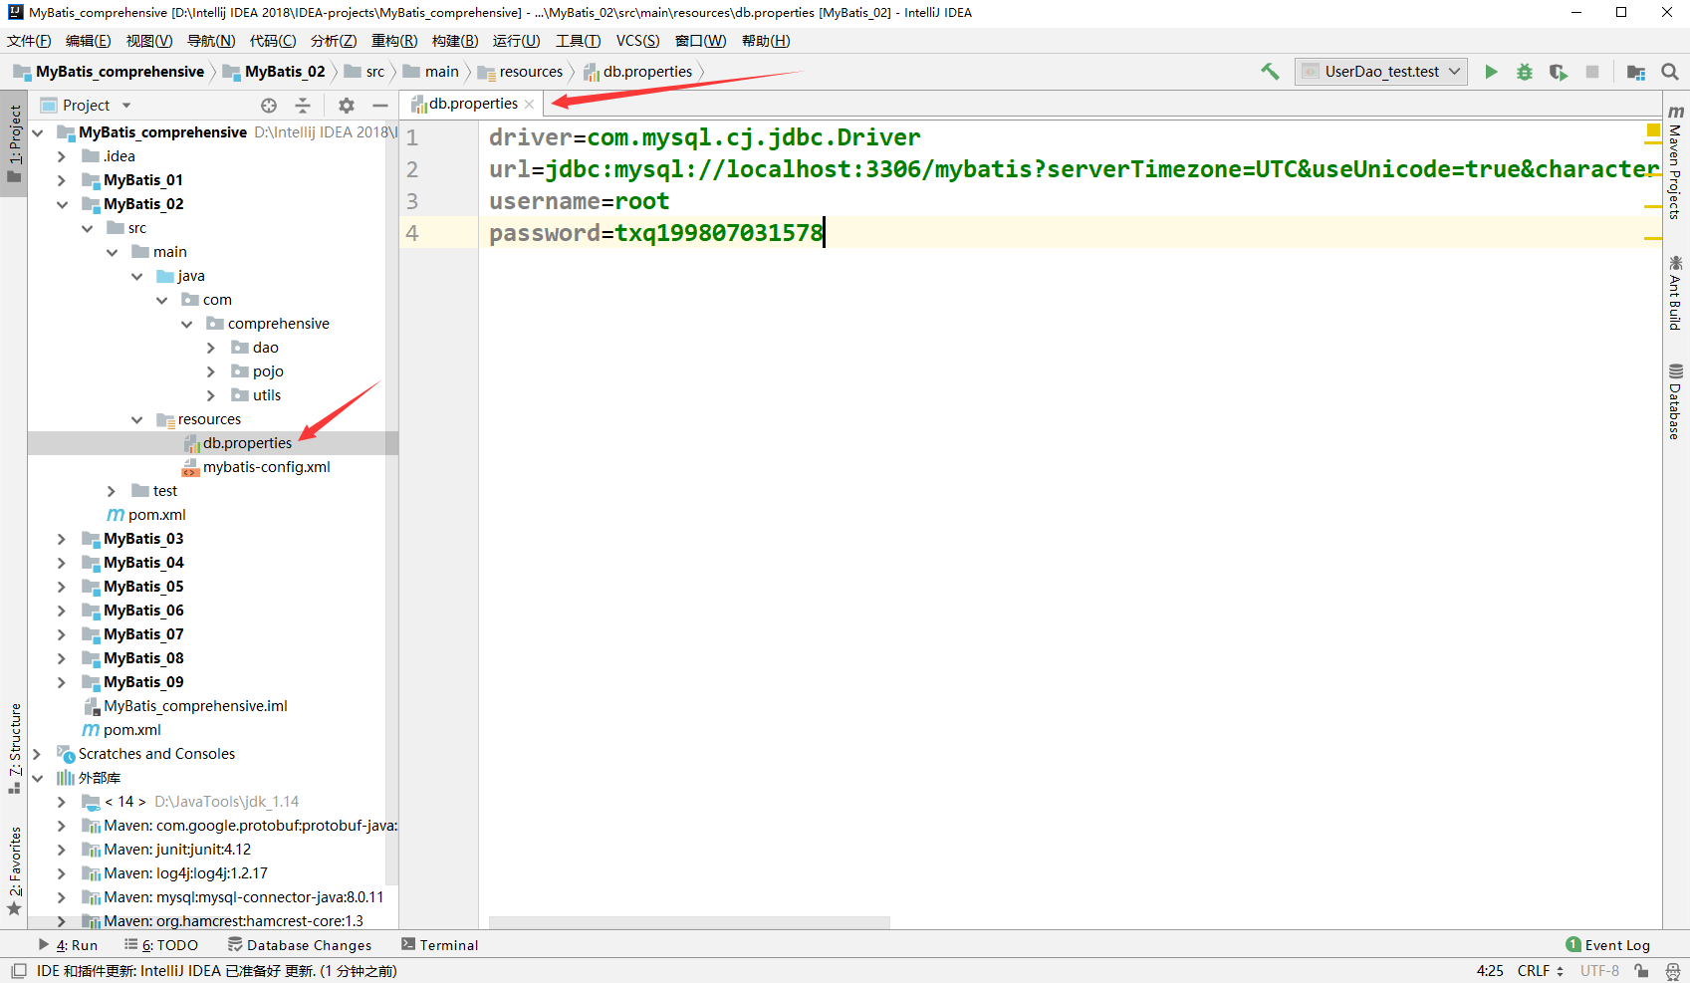1690x983 pixels.
Task: Hide the Project tool window
Action: tap(379, 106)
